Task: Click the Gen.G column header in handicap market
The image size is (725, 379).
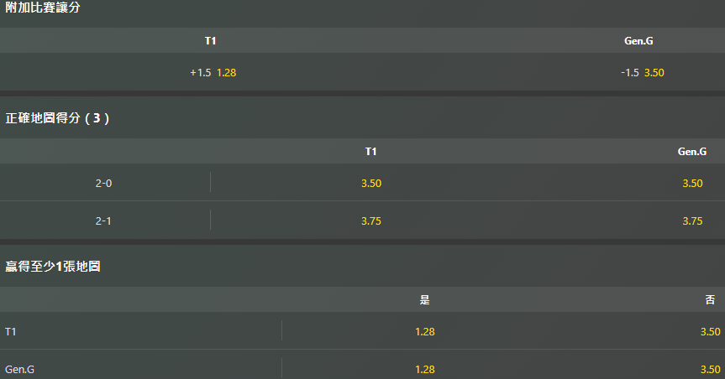Action: pyautogui.click(x=638, y=40)
